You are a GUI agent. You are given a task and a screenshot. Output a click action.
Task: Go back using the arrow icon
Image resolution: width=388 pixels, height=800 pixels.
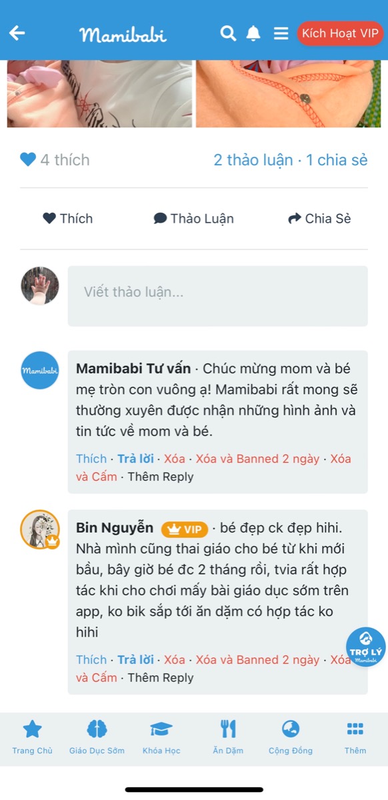point(17,33)
